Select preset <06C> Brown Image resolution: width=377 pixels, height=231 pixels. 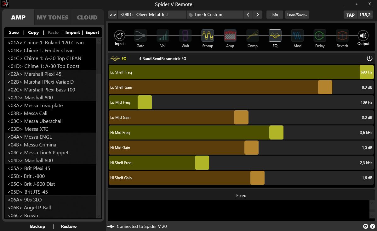tap(50, 215)
